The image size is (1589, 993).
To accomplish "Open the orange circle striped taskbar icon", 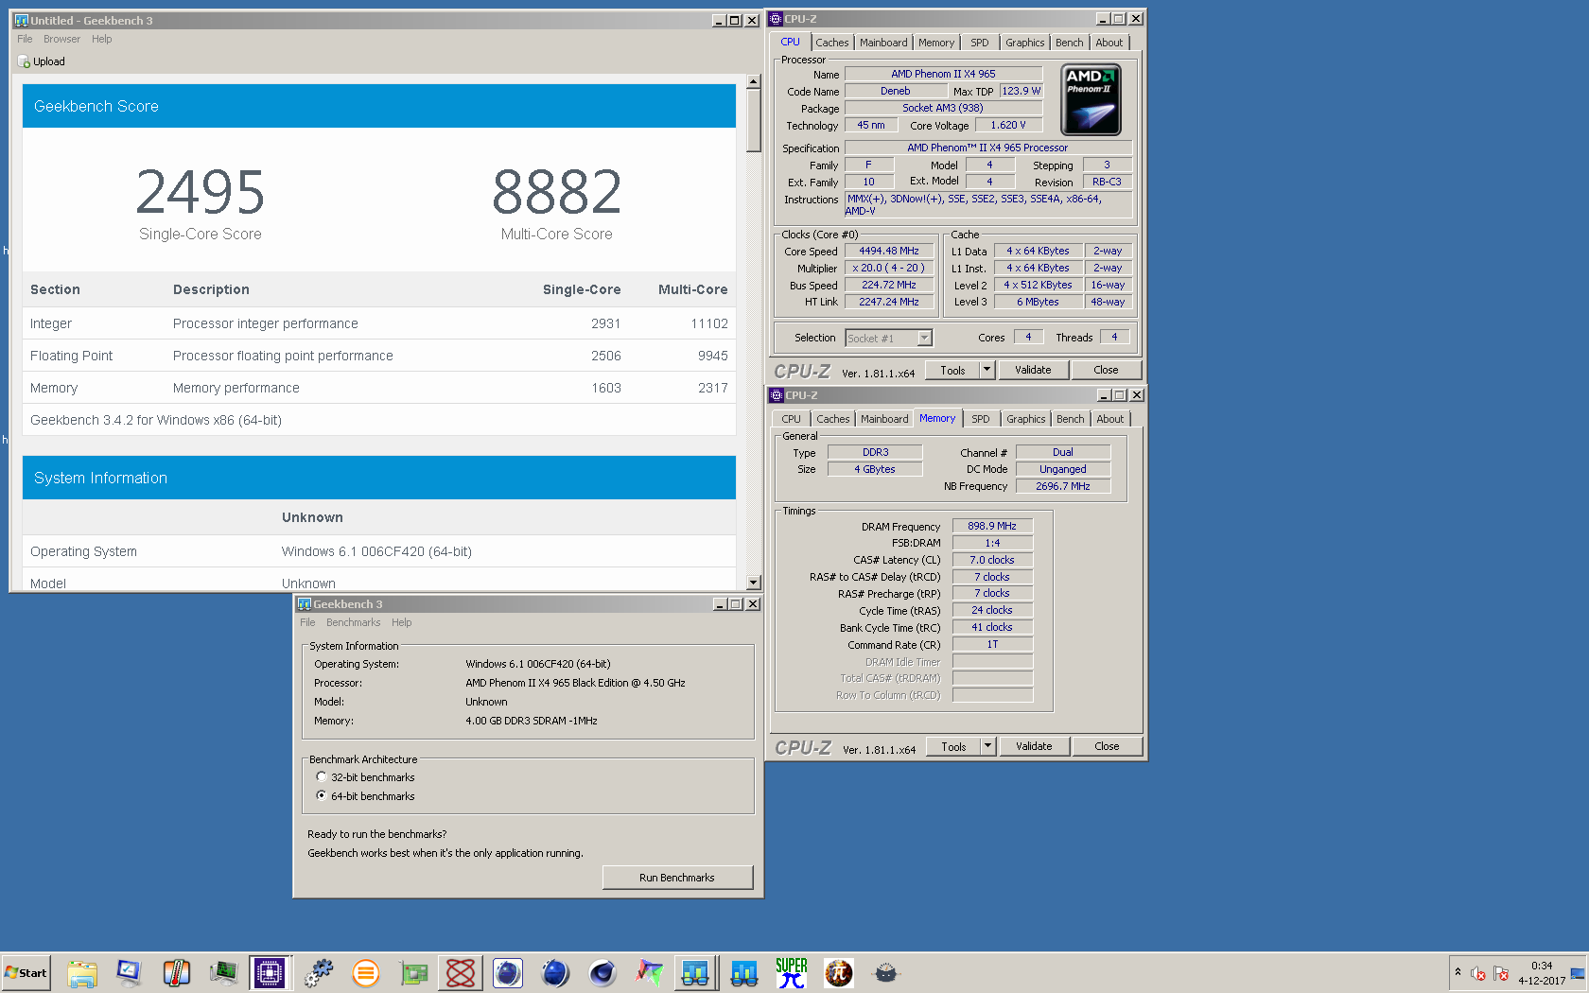I will [365, 972].
